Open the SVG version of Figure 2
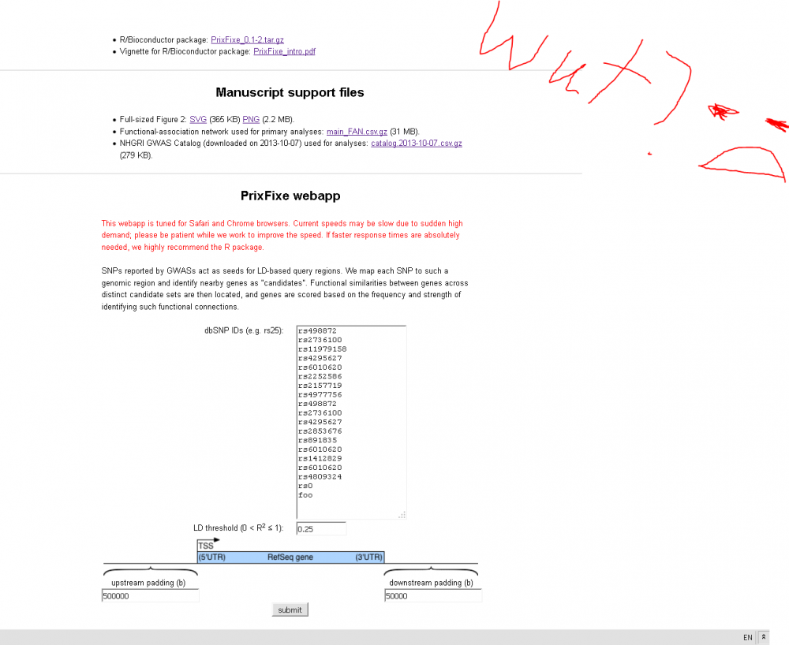This screenshot has width=789, height=645. 198,119
